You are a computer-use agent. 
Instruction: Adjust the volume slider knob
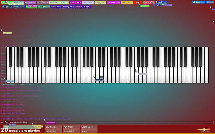(x=204, y=129)
